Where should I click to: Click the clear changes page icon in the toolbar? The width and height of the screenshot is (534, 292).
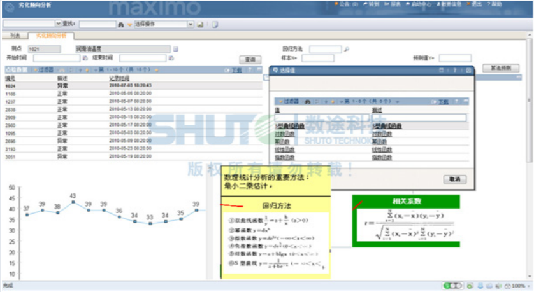215,24
